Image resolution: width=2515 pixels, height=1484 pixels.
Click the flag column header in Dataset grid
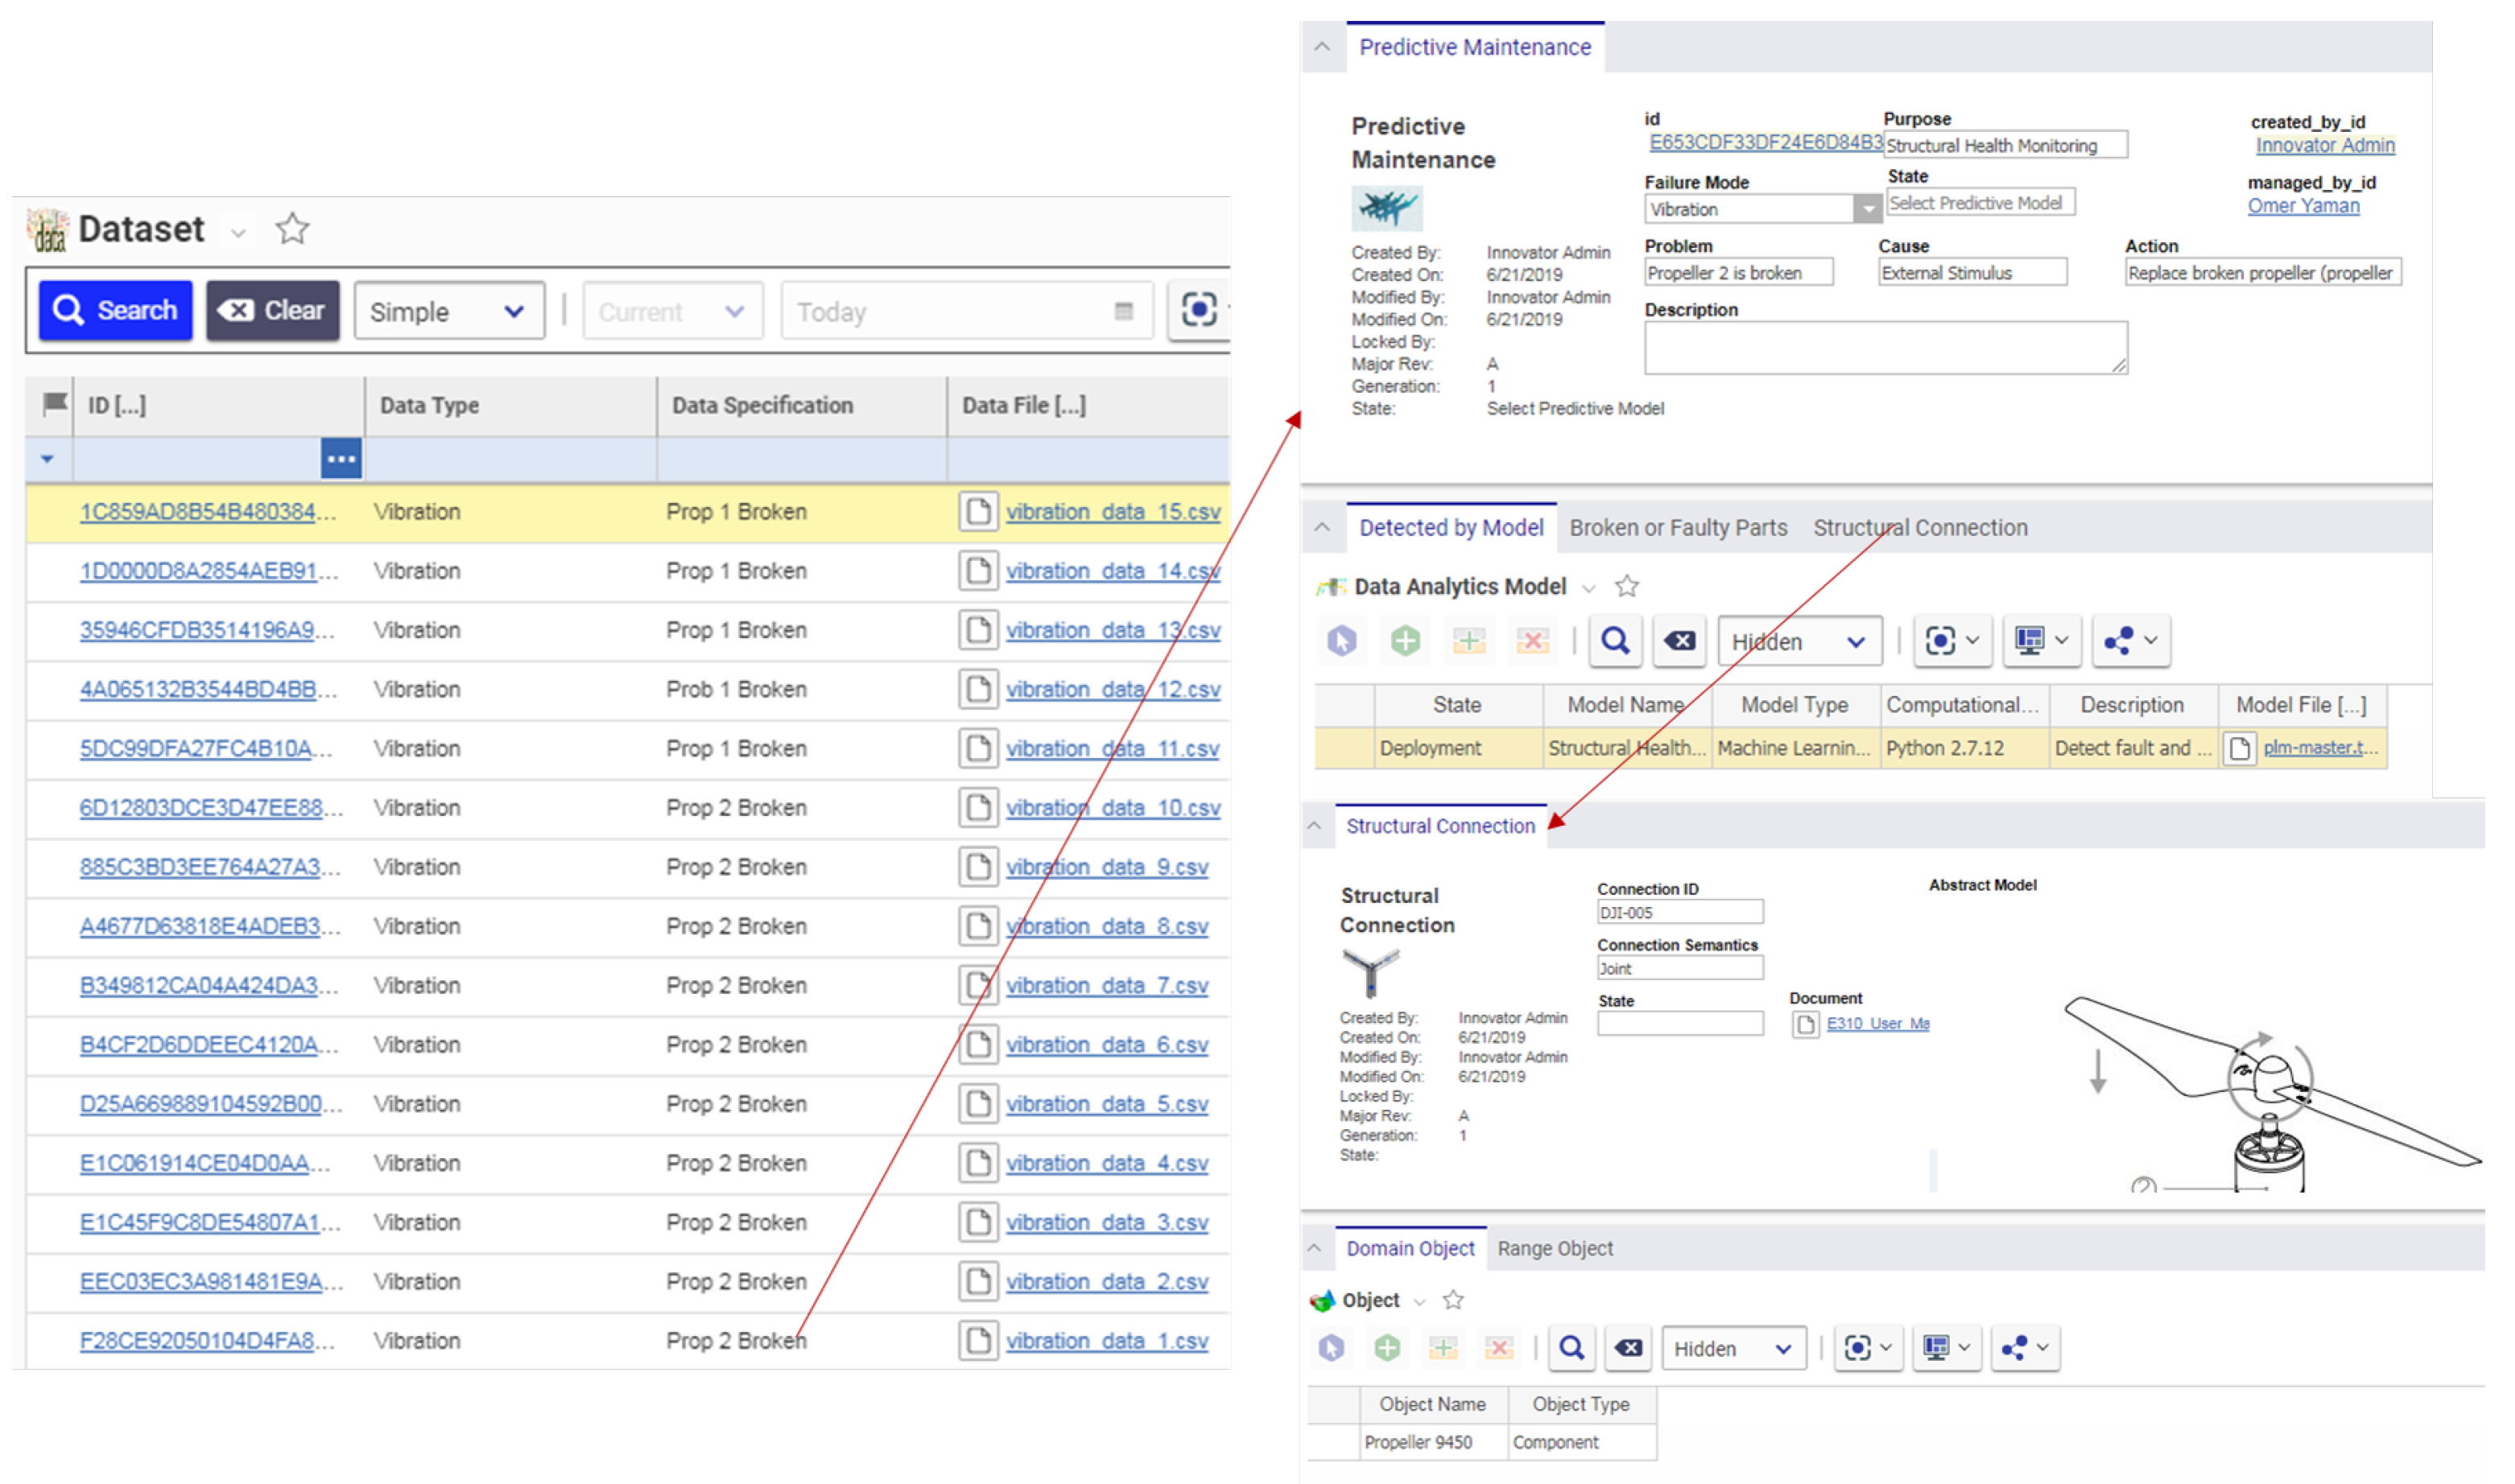[54, 405]
